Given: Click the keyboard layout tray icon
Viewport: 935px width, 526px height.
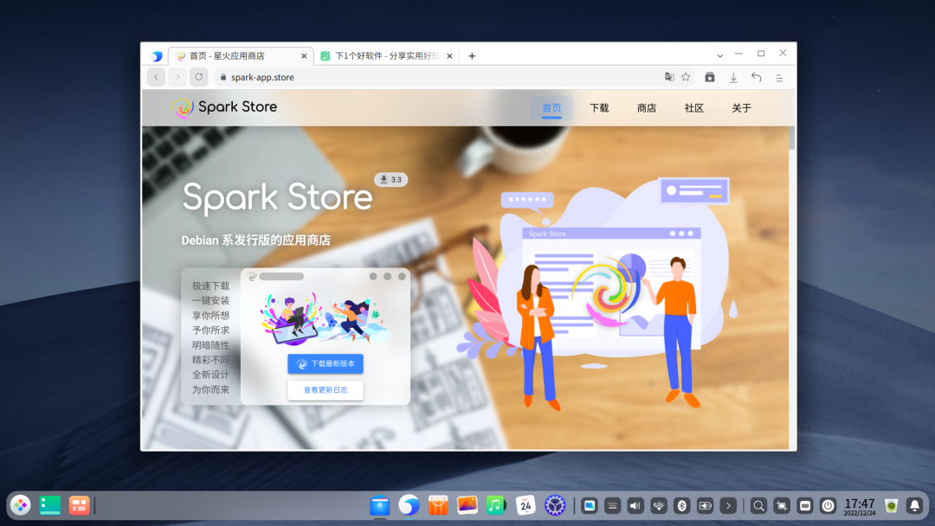Looking at the screenshot, I should (x=612, y=506).
